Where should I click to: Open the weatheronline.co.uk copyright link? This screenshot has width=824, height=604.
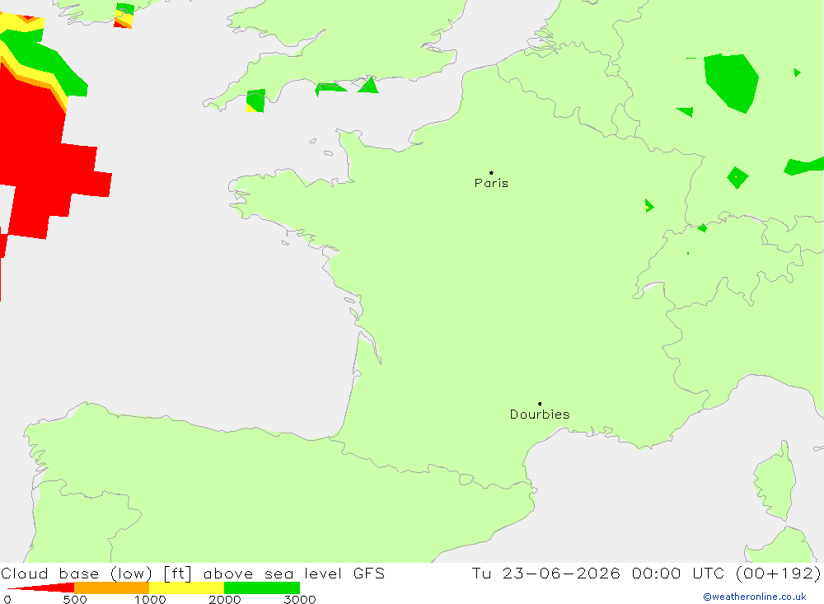pyautogui.click(x=754, y=597)
